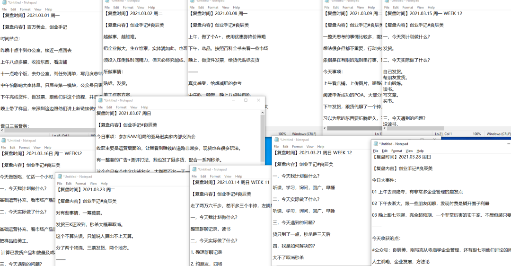Open File menu in 2021.03.14 window

(194, 177)
